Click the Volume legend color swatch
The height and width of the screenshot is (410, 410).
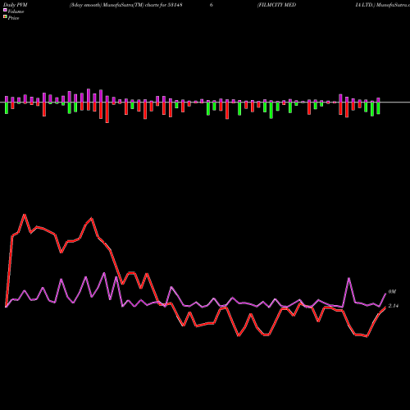coord(5,11)
